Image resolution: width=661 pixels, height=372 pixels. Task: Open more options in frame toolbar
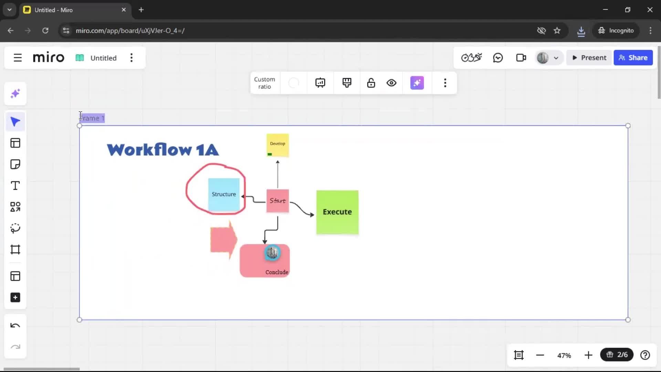(445, 83)
